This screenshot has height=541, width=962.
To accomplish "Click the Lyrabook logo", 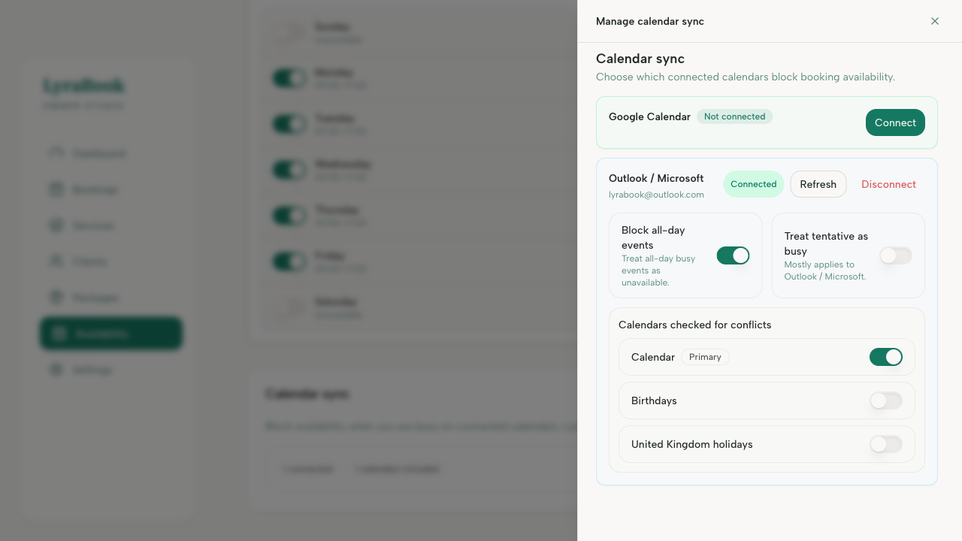I will 84,85.
